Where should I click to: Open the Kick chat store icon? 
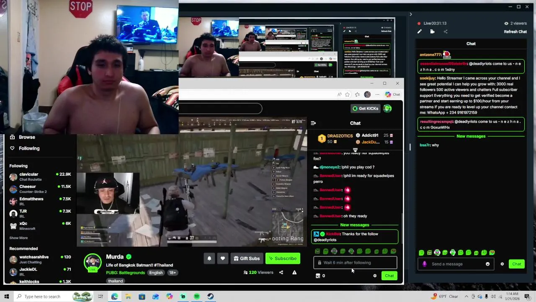(x=318, y=276)
